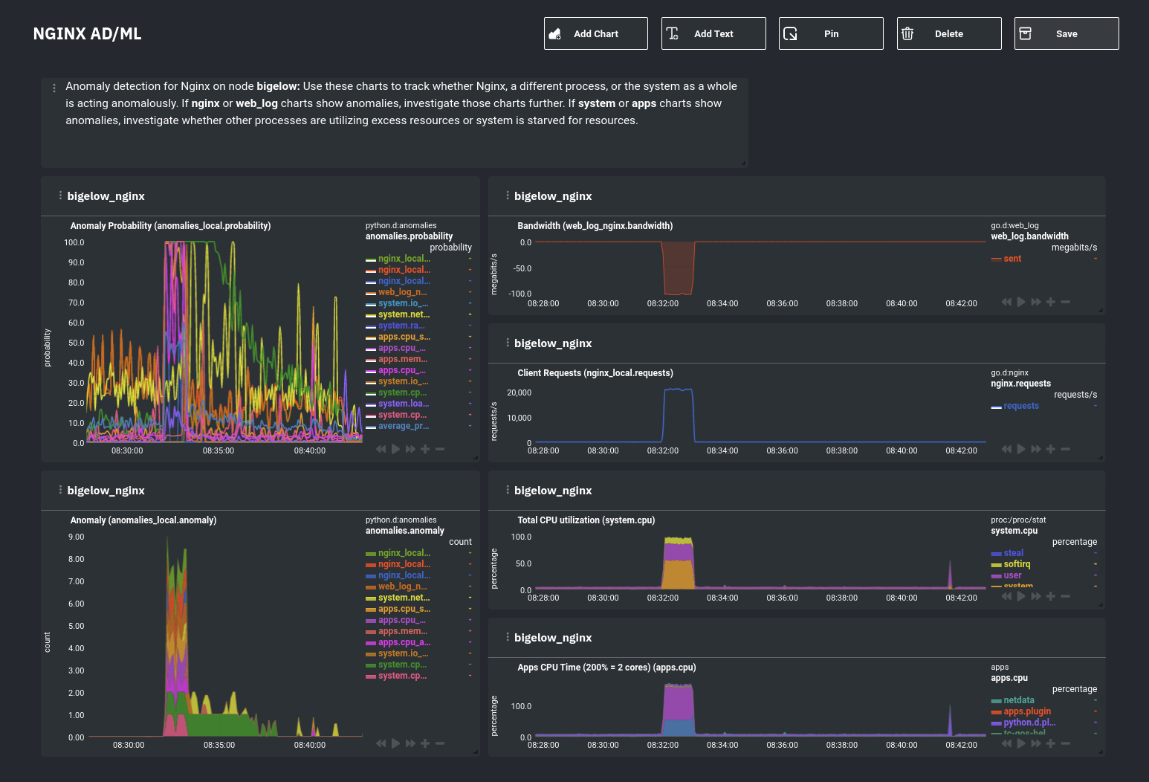Viewport: 1149px width, 782px height.
Task: Click the resize handle of the Anomaly Probability panel
Action: pyautogui.click(x=476, y=457)
